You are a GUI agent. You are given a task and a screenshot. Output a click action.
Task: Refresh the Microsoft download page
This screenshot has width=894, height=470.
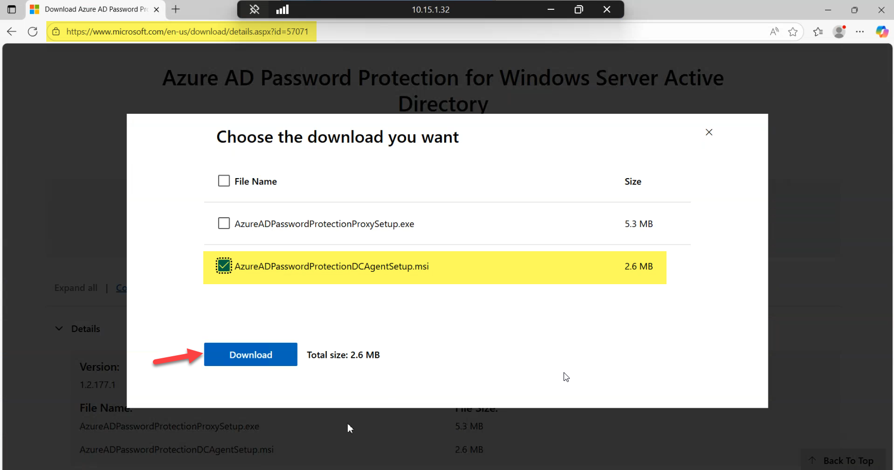(32, 32)
